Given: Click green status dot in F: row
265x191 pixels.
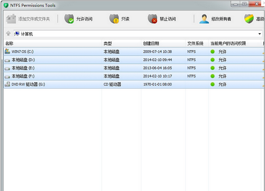Looking at the screenshot, I should (x=213, y=76).
